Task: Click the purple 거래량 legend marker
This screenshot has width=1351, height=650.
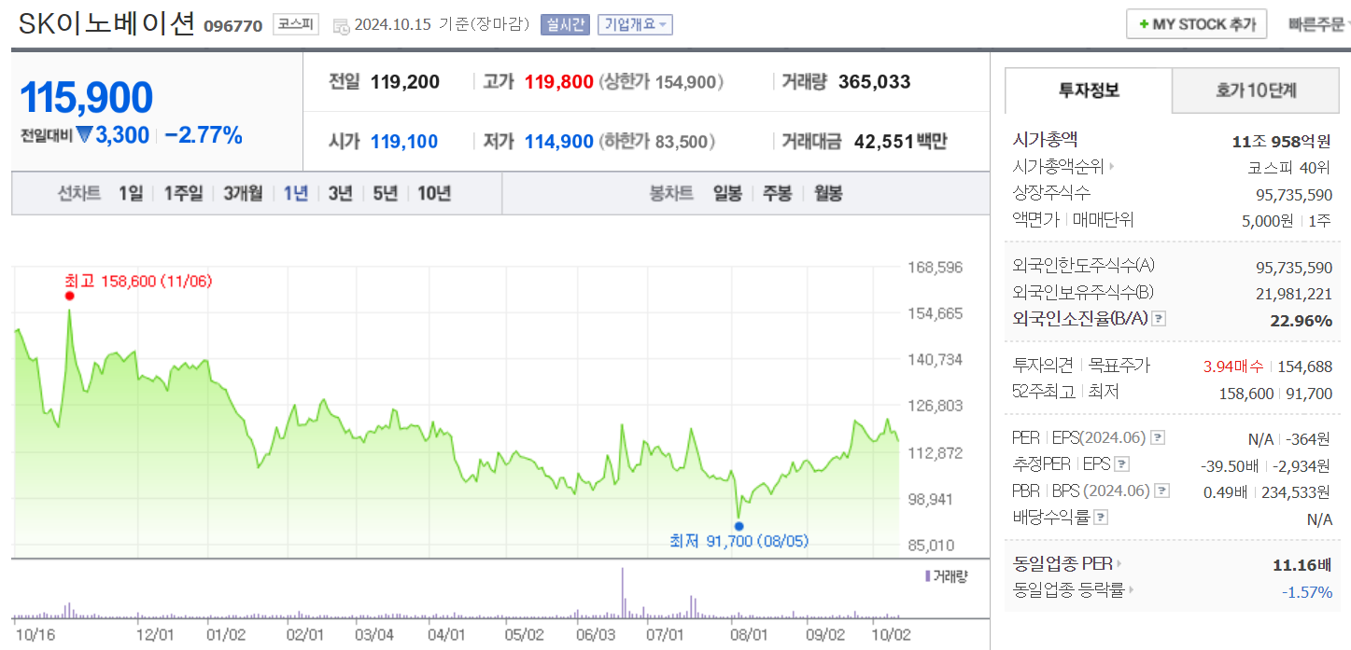Action: (926, 576)
